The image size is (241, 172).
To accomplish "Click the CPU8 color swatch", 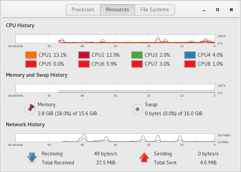I will 190,64.
